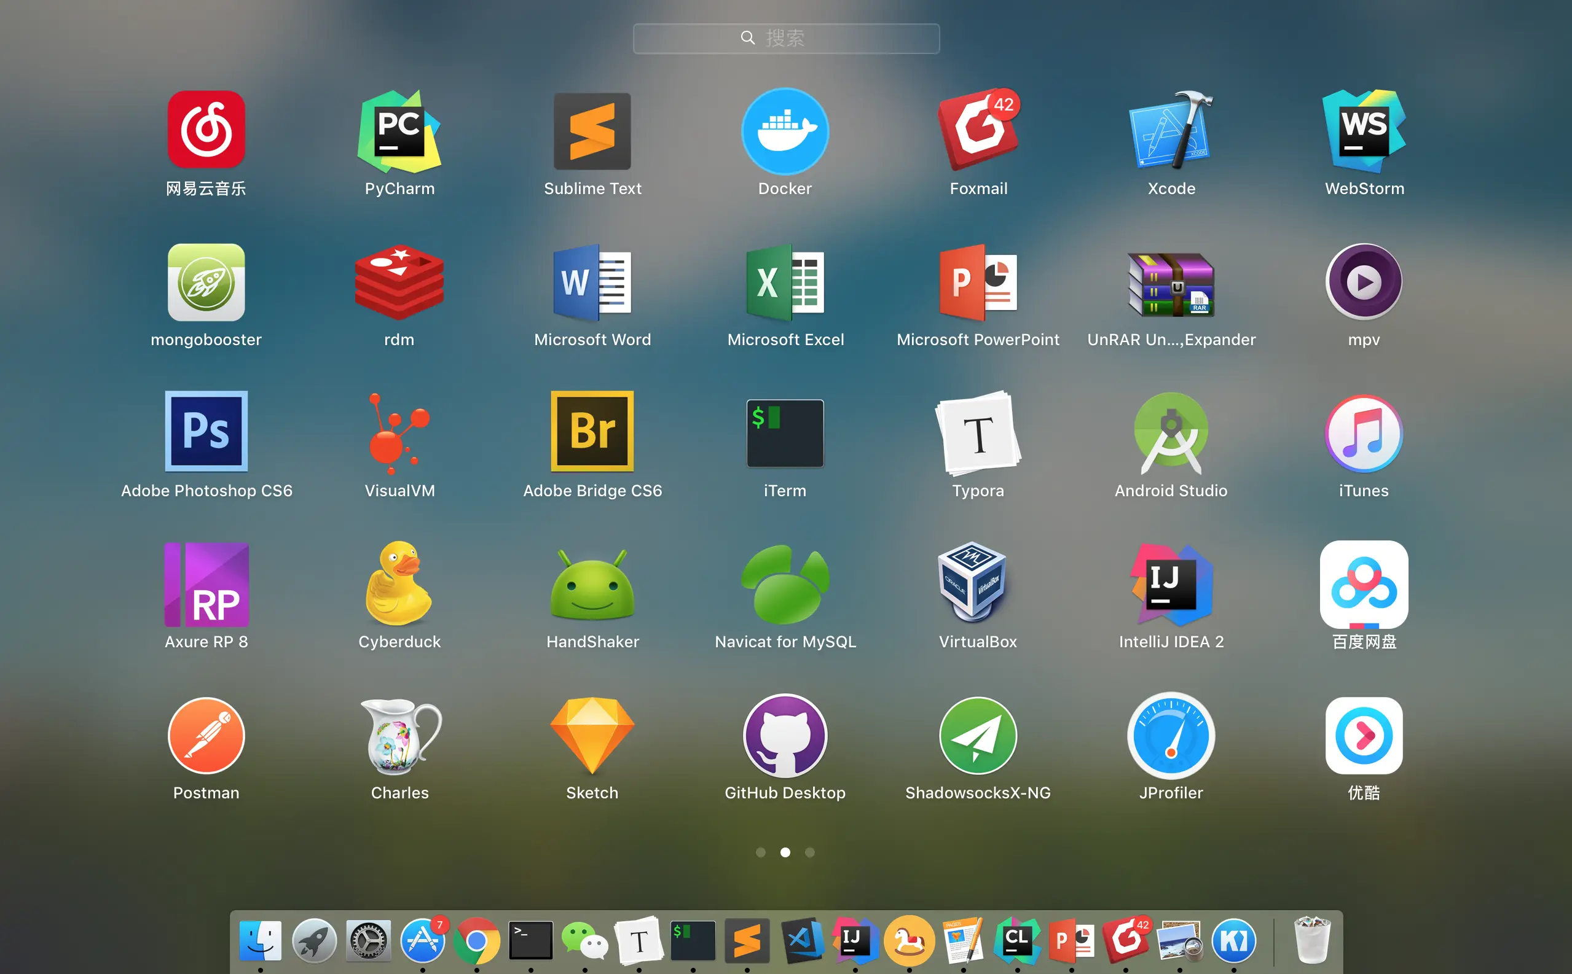Launch the Postman app
The image size is (1572, 974).
206,735
